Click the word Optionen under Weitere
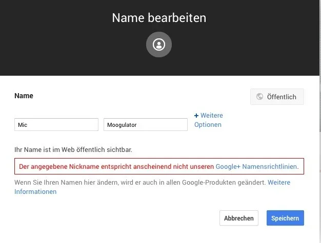The image size is (321, 243). [x=208, y=125]
